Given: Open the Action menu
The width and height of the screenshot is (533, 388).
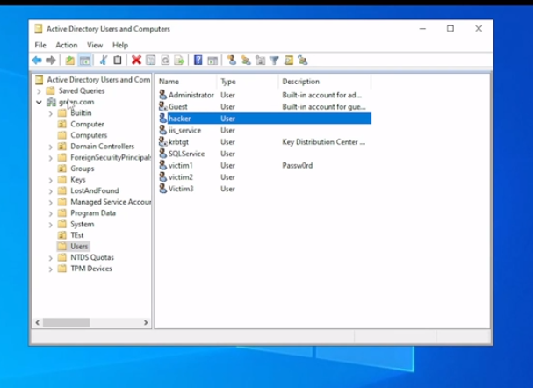Looking at the screenshot, I should pos(66,45).
